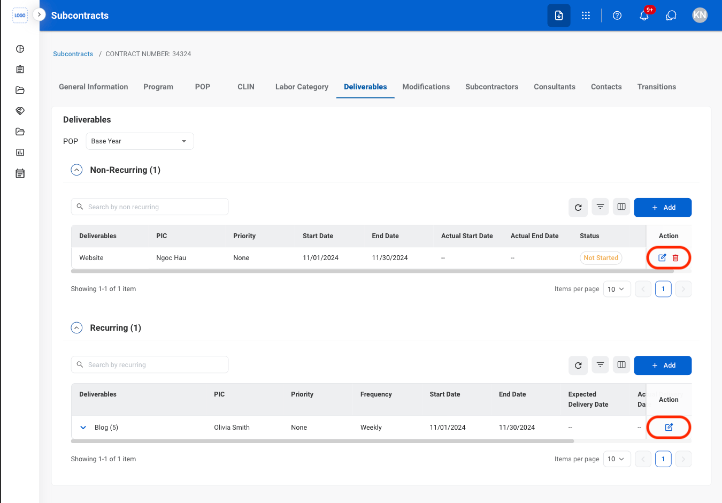
Task: Open the help question mark icon
Action: pyautogui.click(x=617, y=16)
